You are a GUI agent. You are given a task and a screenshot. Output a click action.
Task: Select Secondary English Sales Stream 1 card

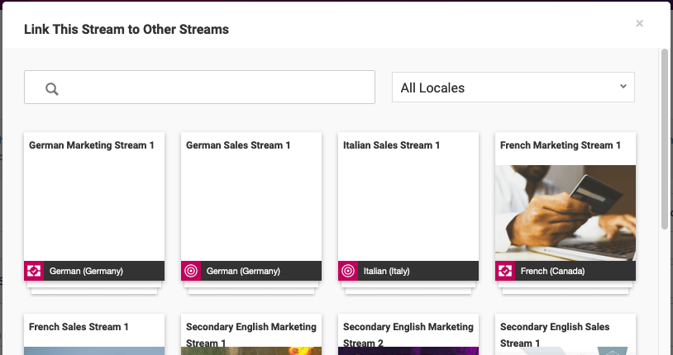click(566, 334)
